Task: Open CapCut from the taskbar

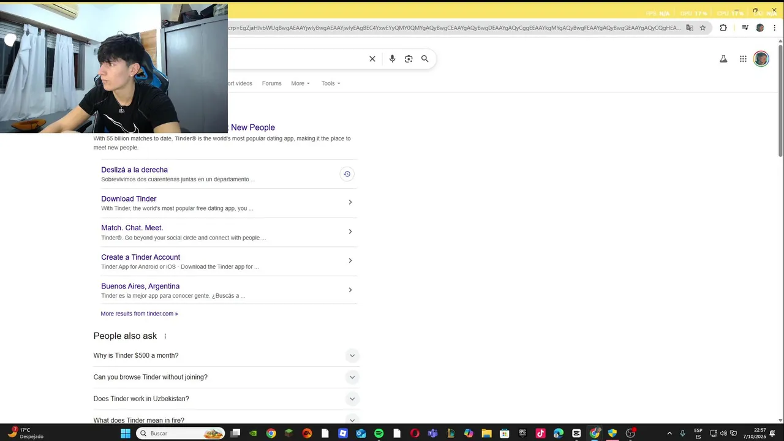Action: click(x=576, y=433)
